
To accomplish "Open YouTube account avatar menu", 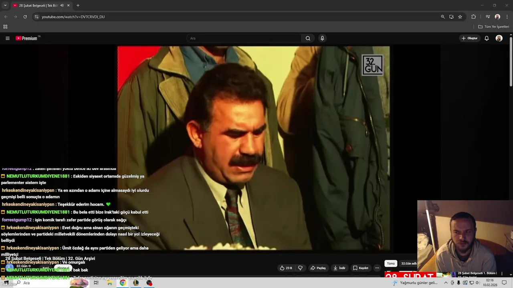I will point(499,38).
